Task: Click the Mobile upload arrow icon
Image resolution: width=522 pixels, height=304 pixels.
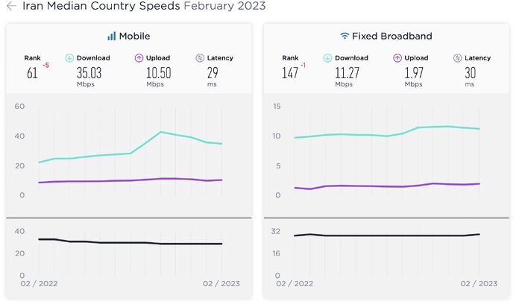Action: [x=139, y=58]
